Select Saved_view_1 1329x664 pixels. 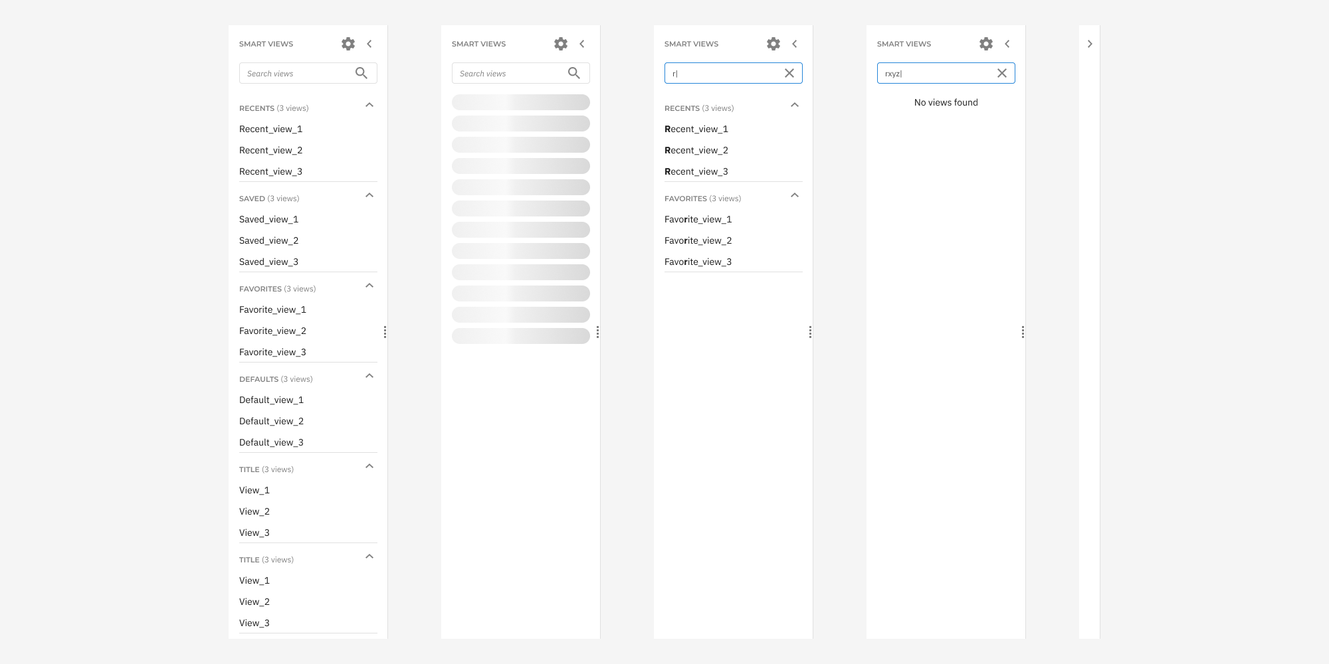coord(269,219)
